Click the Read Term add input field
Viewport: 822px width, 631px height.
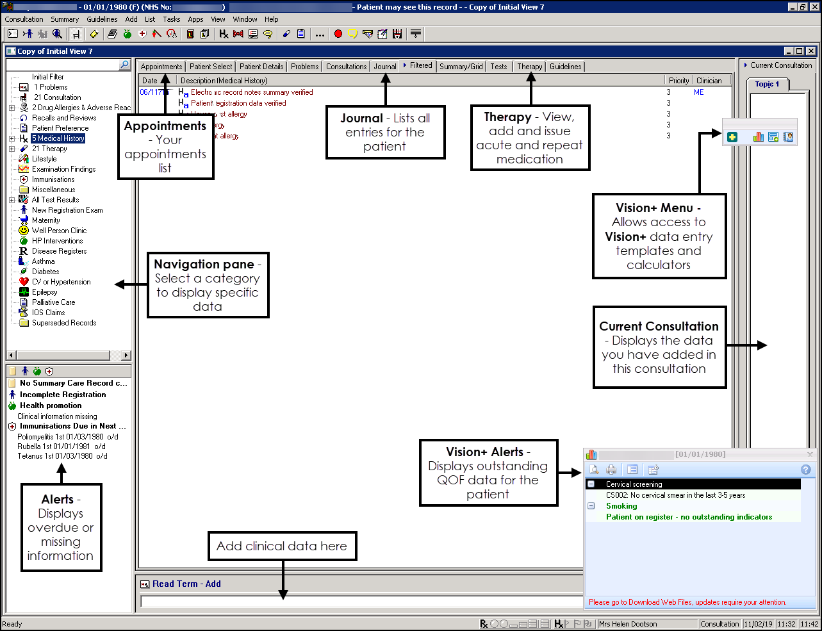(359, 602)
